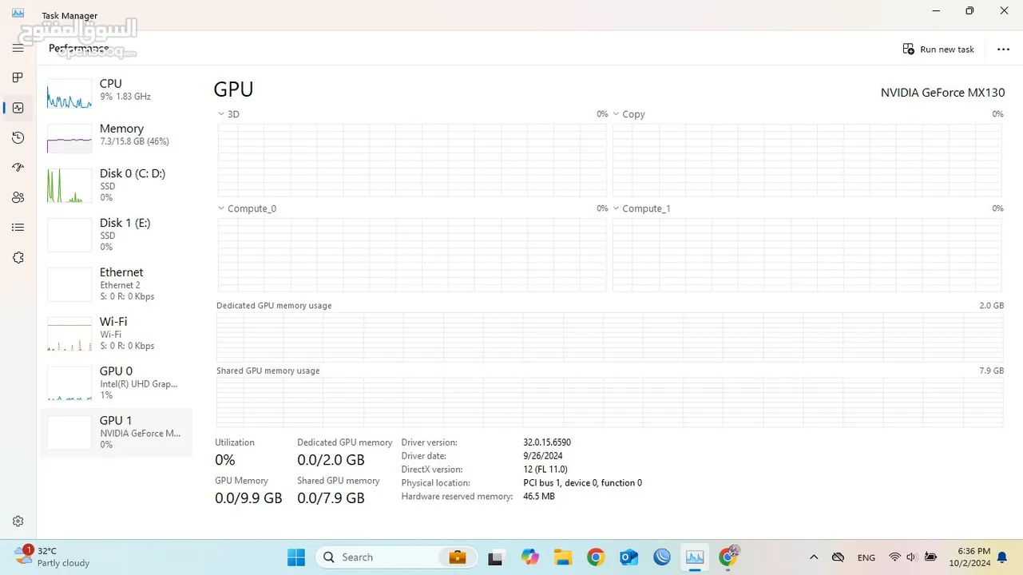Image resolution: width=1023 pixels, height=575 pixels.
Task: Open the Windows Start menu
Action: click(296, 557)
